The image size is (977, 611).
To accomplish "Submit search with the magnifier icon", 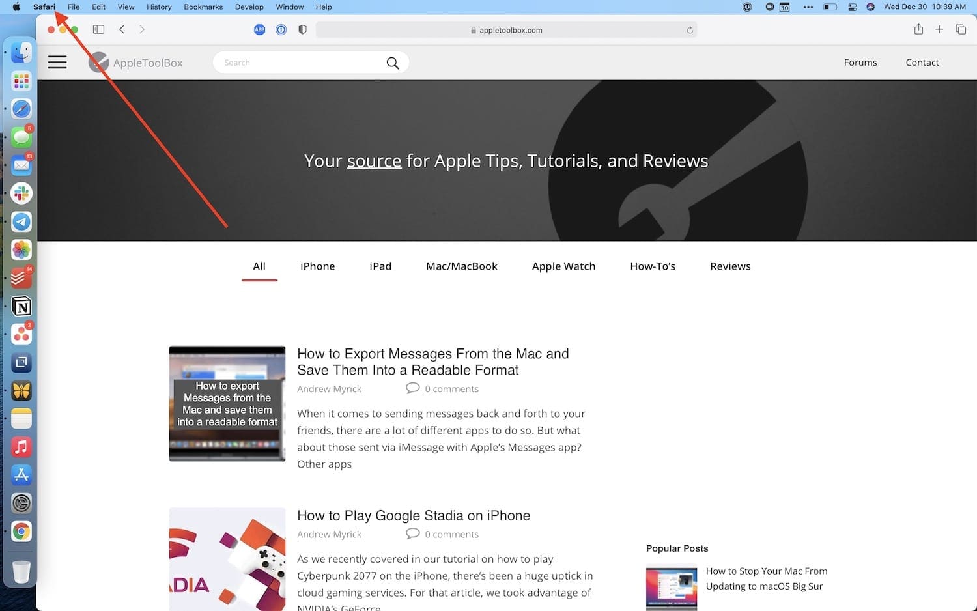I will coord(393,63).
